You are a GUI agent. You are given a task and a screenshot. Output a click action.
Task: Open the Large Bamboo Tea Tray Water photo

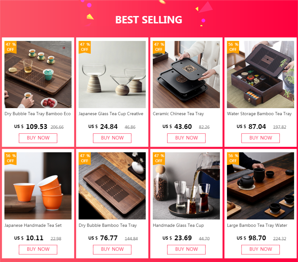(x=260, y=186)
